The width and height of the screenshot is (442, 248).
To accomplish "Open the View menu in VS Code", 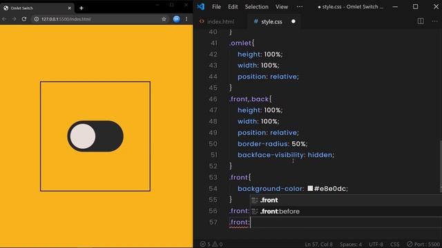I will click(x=282, y=7).
